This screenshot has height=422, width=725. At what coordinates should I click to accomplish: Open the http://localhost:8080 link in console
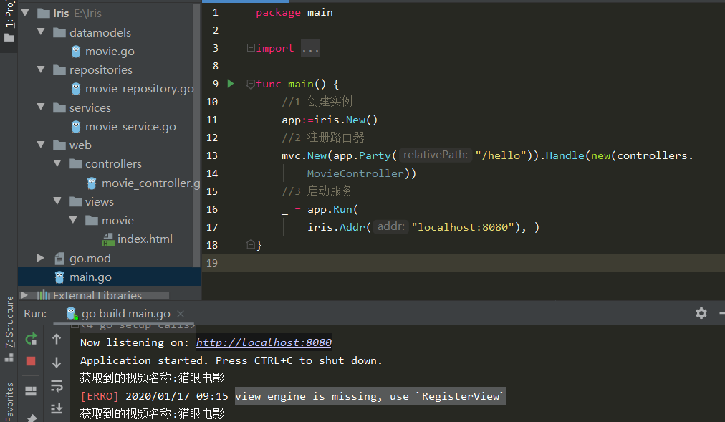point(264,342)
